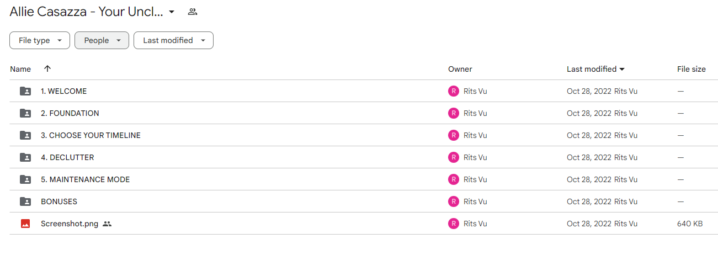Toggle name sort direction with the up arrow
Image resolution: width=718 pixels, height=255 pixels.
pos(47,69)
